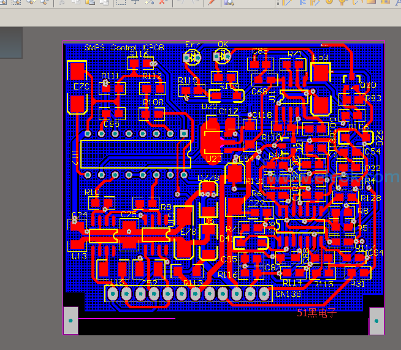Select the CN13B connector label
Screen dimensions: 401x350
288,294
